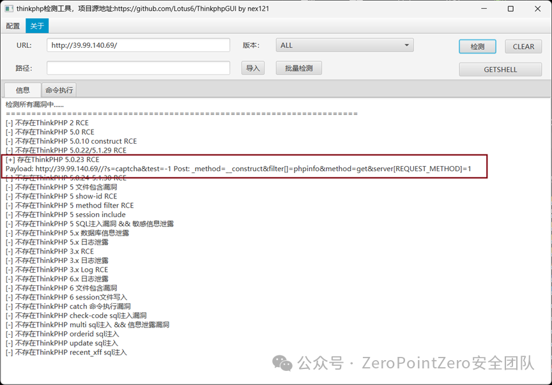The width and height of the screenshot is (552, 385).
Task: Select the line ThinkPHP multi sql注入 && 信息泄露漏洞
Action: point(88,324)
